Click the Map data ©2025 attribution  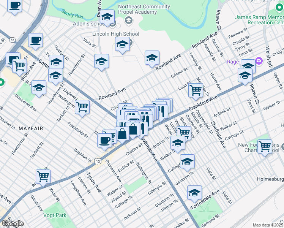pos(268,225)
